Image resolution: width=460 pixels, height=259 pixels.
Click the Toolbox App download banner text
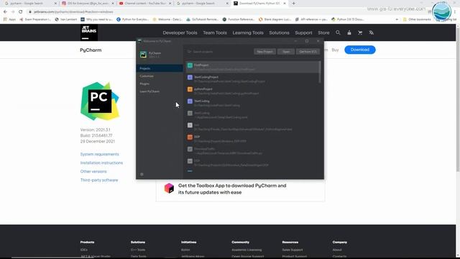(232, 188)
